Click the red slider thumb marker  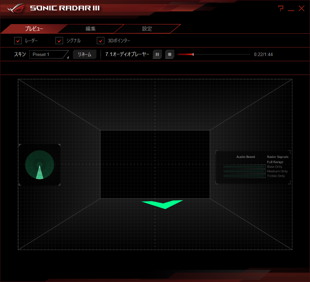[193, 54]
